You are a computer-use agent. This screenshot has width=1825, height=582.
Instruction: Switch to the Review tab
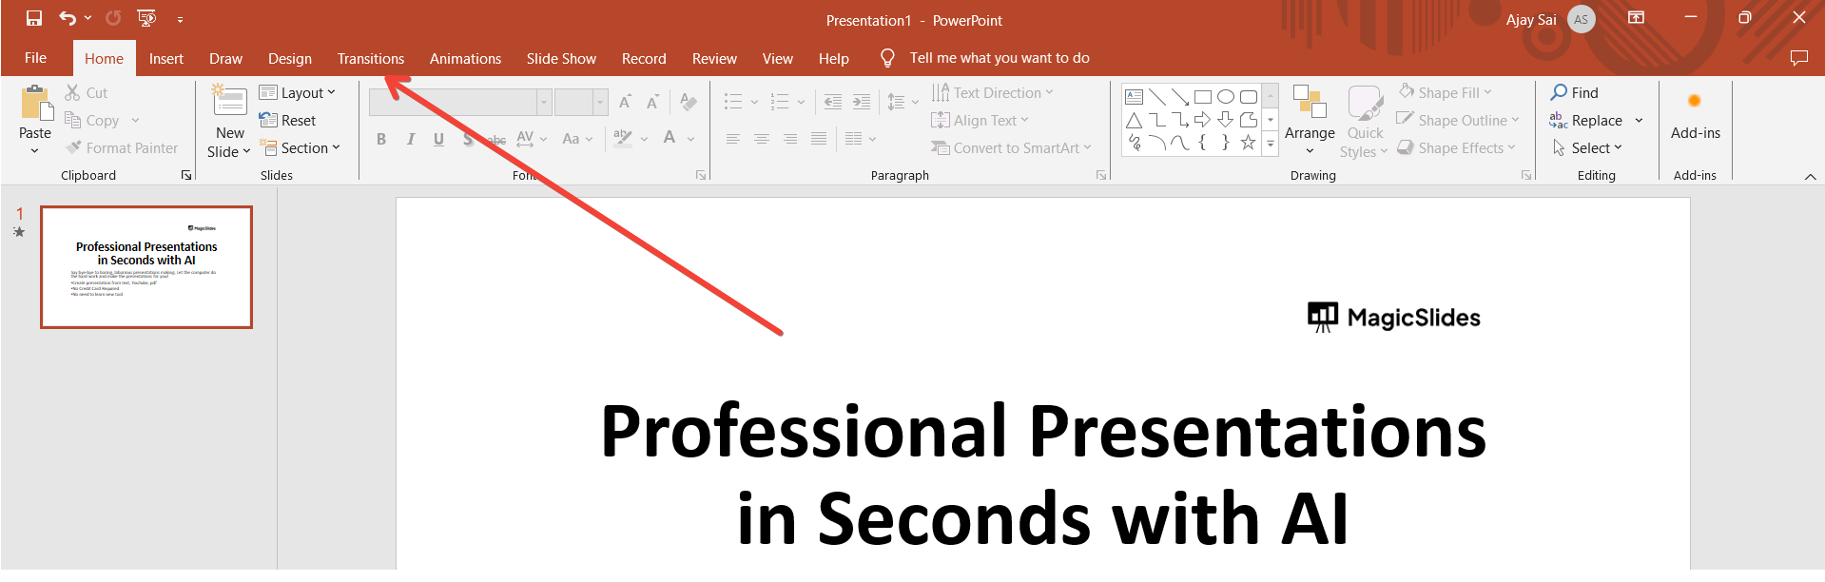tap(714, 59)
